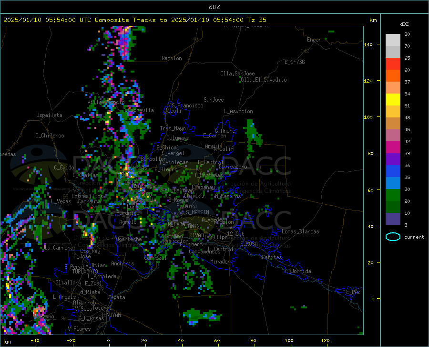429x347 pixels.
Task: Click the 'TUNUYAN' map label
Action: tap(111, 315)
